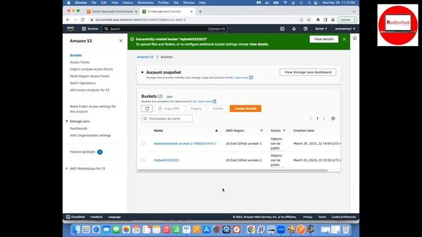Open the macOS Spotlight search icon
This screenshot has height=237, width=422.
coord(309,3)
